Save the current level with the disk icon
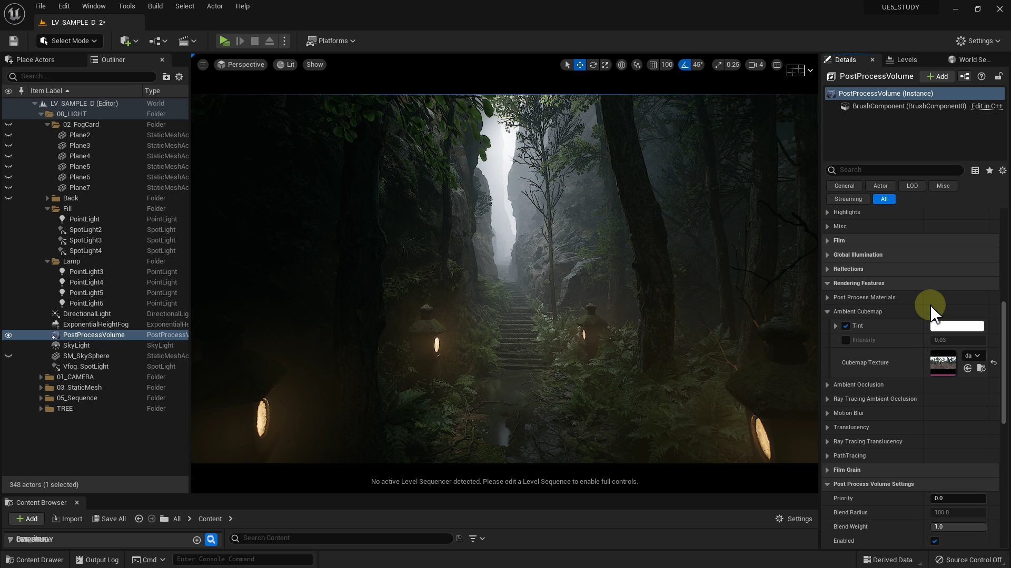The width and height of the screenshot is (1011, 568). pyautogui.click(x=14, y=41)
